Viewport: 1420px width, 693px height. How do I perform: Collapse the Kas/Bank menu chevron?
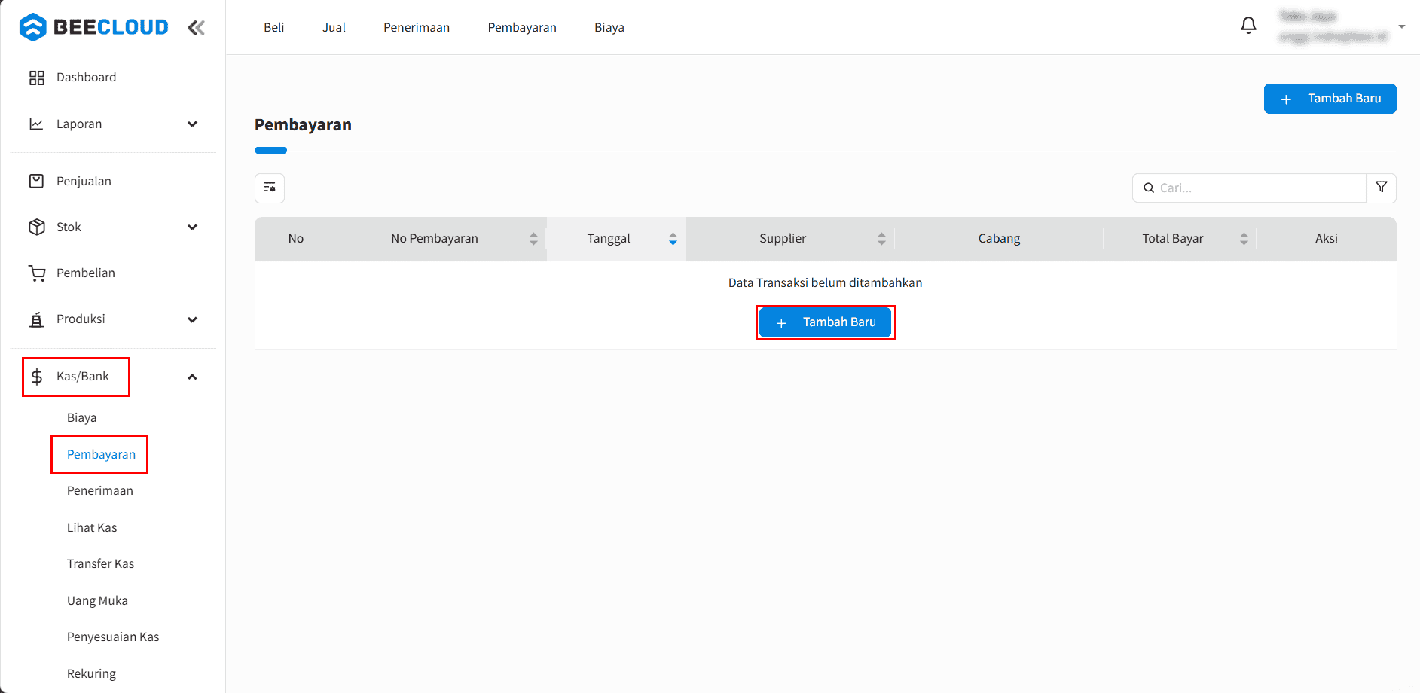193,377
